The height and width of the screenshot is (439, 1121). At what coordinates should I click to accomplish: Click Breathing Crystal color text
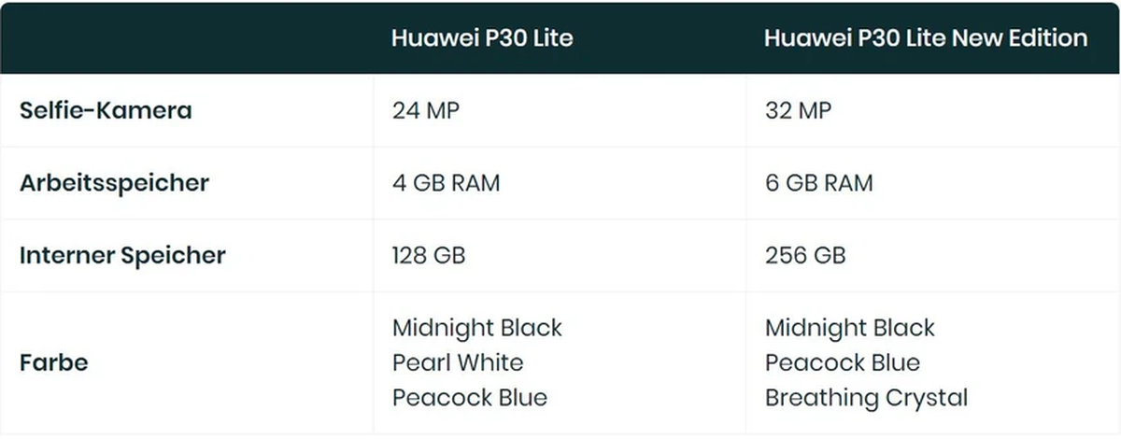[866, 398]
